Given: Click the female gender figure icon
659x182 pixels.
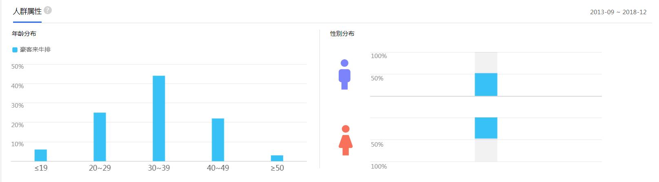Looking at the screenshot, I should (346, 140).
